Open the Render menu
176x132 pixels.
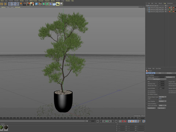point(22,1)
